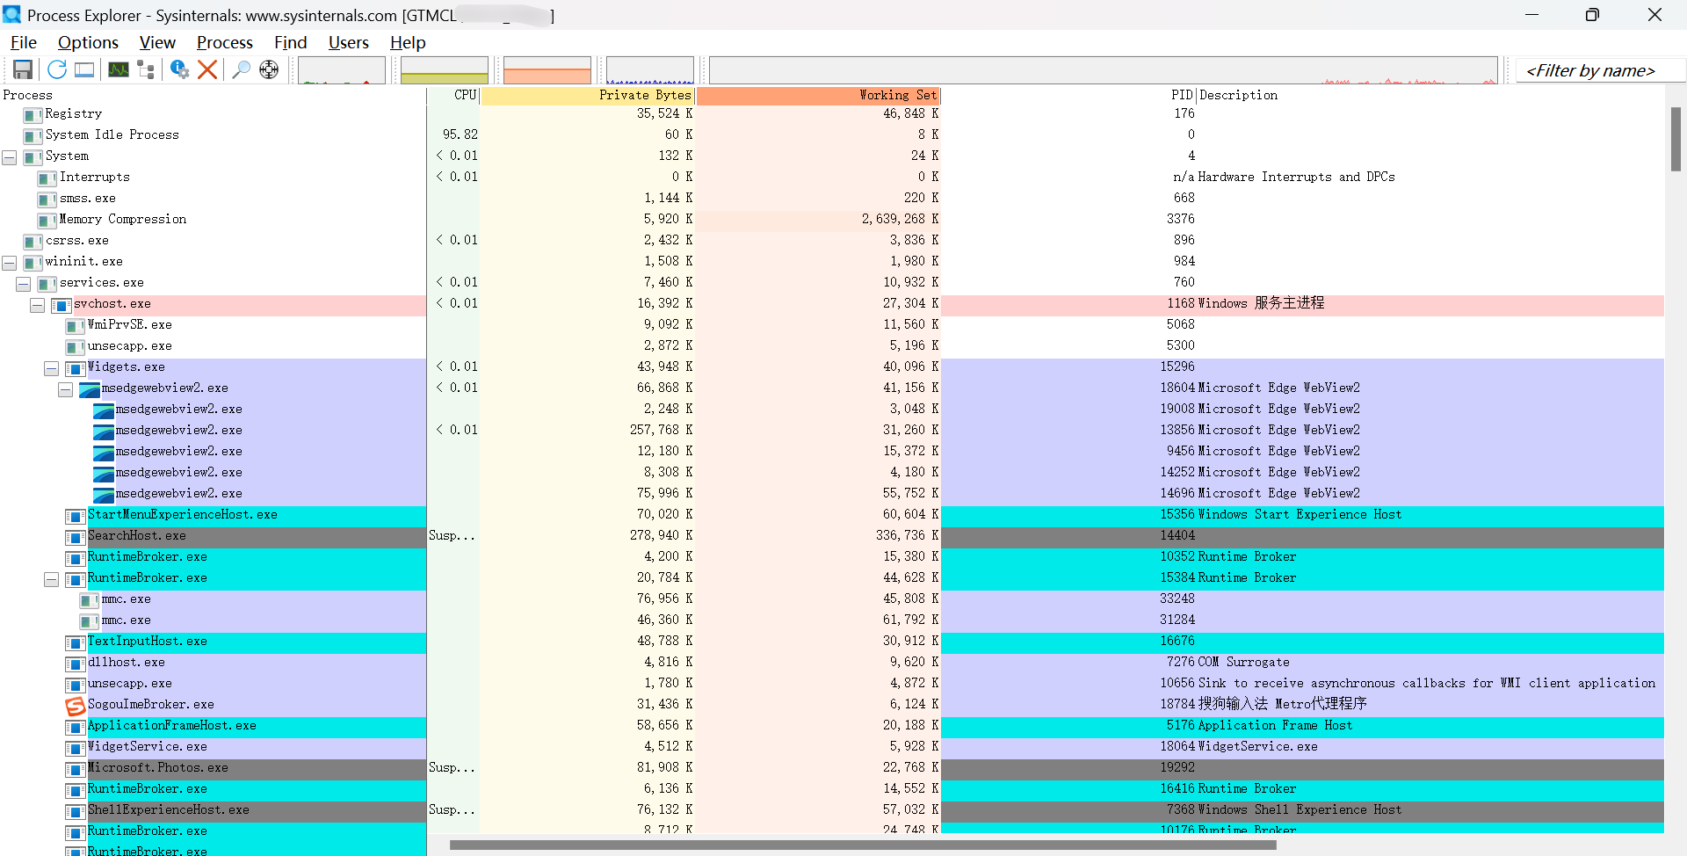Sort by CPU column header
The image size is (1687, 856).
click(453, 95)
